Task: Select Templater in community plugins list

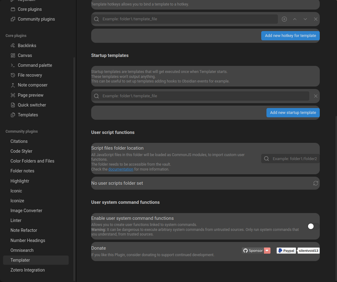Action: coord(20,260)
